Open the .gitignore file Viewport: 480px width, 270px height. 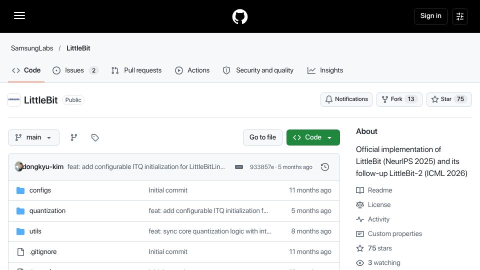coord(43,252)
